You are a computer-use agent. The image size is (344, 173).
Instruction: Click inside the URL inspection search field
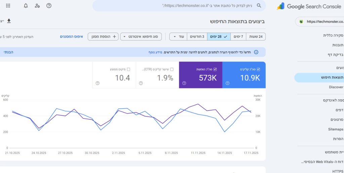(x=175, y=6)
